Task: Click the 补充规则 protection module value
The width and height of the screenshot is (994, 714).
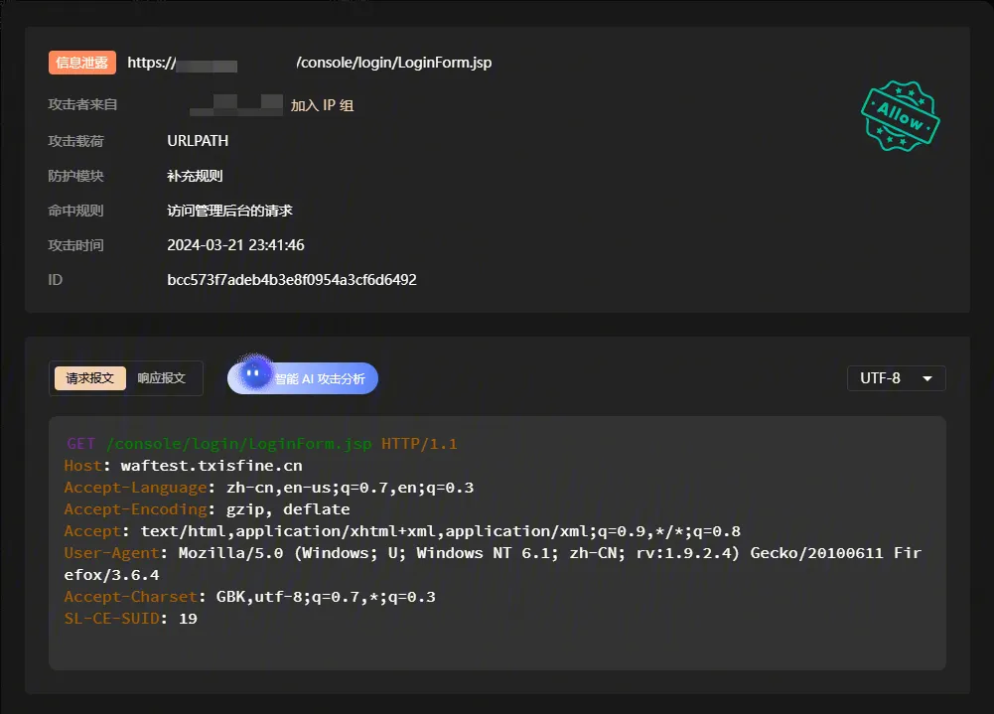Action: point(195,176)
